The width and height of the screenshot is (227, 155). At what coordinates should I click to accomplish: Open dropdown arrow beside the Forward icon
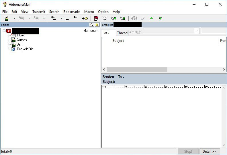[x=44, y=18]
